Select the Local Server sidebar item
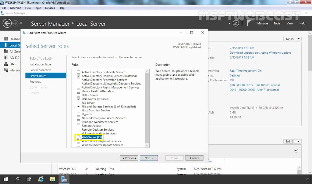 click(10, 45)
